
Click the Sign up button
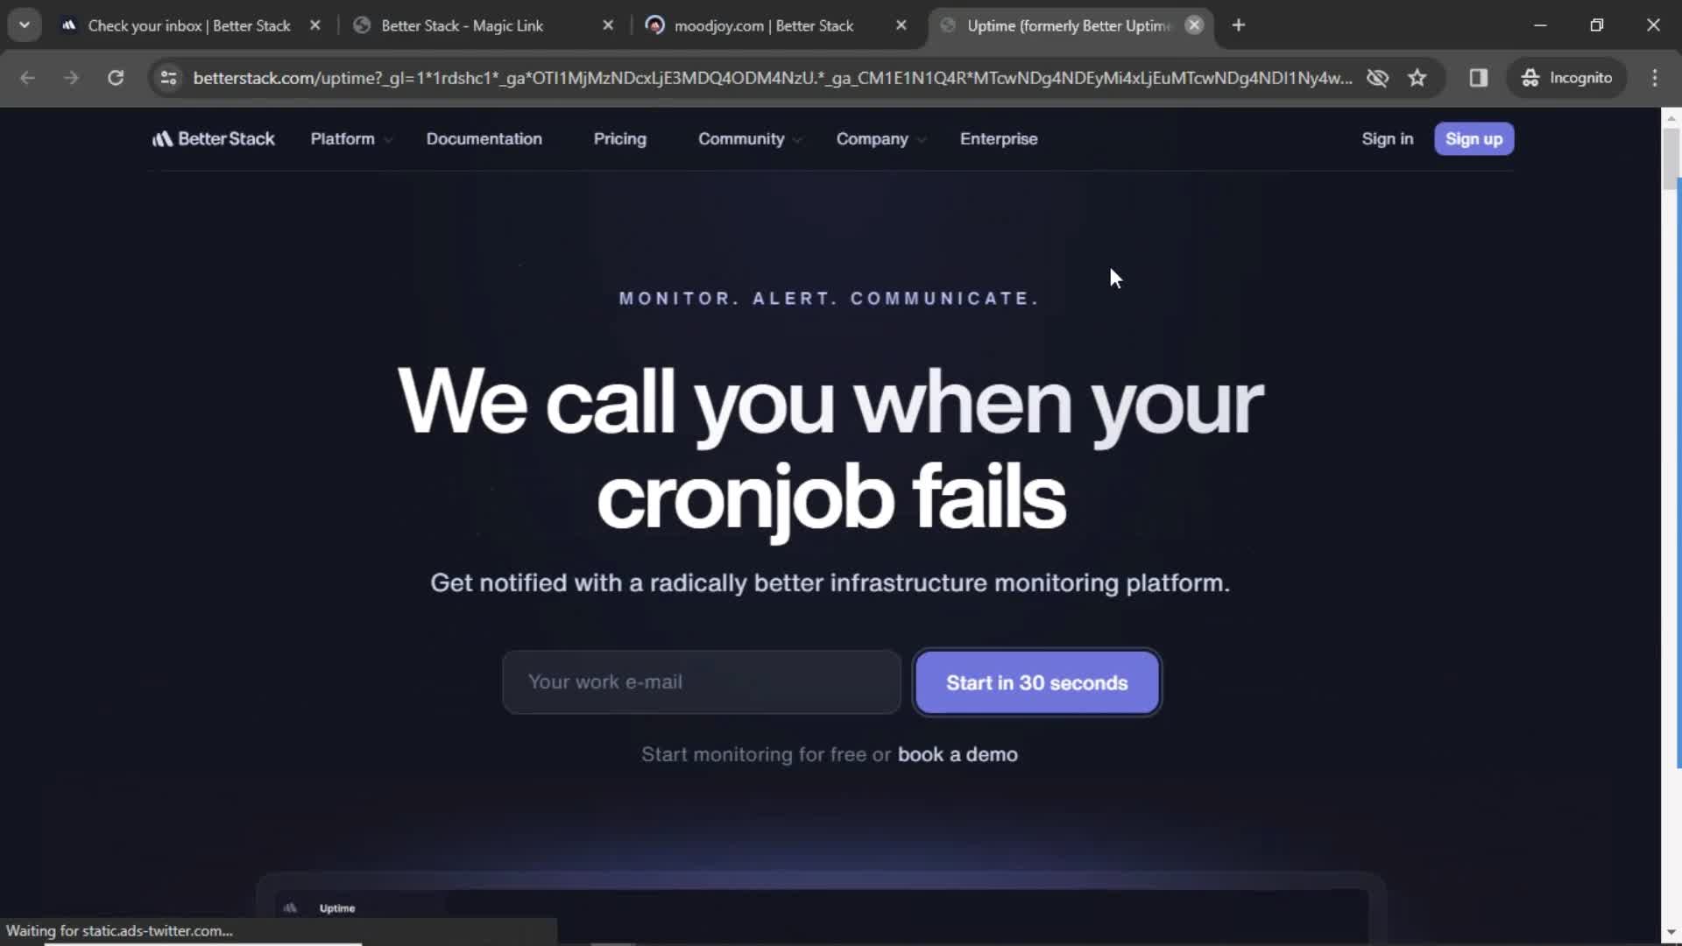pos(1473,138)
